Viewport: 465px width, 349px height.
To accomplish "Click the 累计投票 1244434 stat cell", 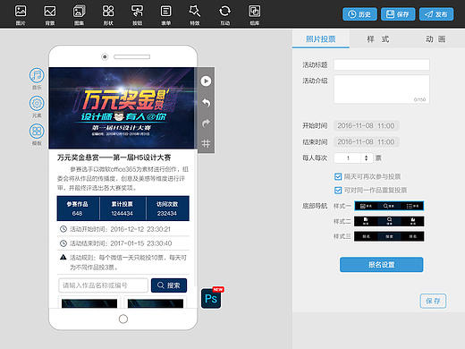I will click(x=123, y=209).
